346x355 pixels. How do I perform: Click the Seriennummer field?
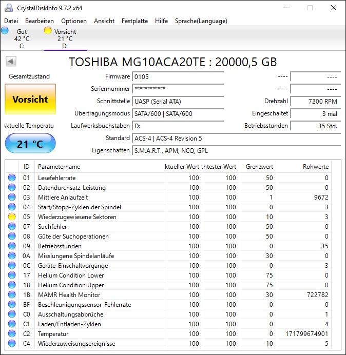[178, 89]
